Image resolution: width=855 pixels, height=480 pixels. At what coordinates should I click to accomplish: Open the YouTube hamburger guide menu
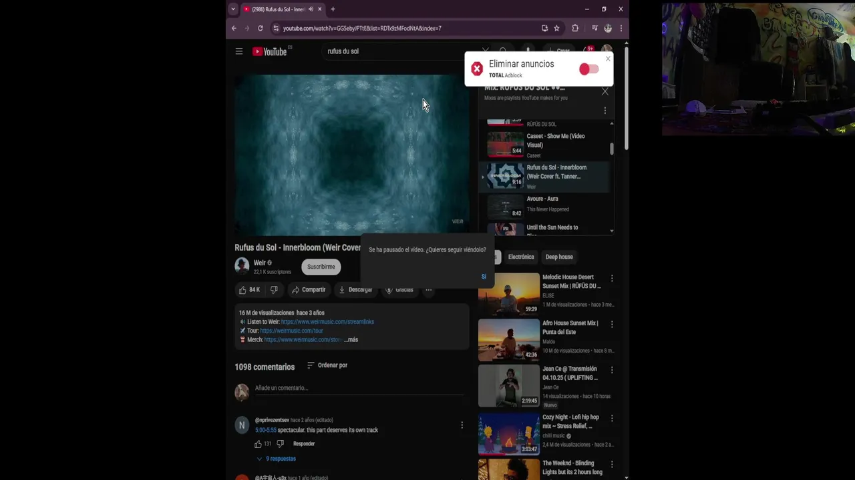tap(239, 51)
